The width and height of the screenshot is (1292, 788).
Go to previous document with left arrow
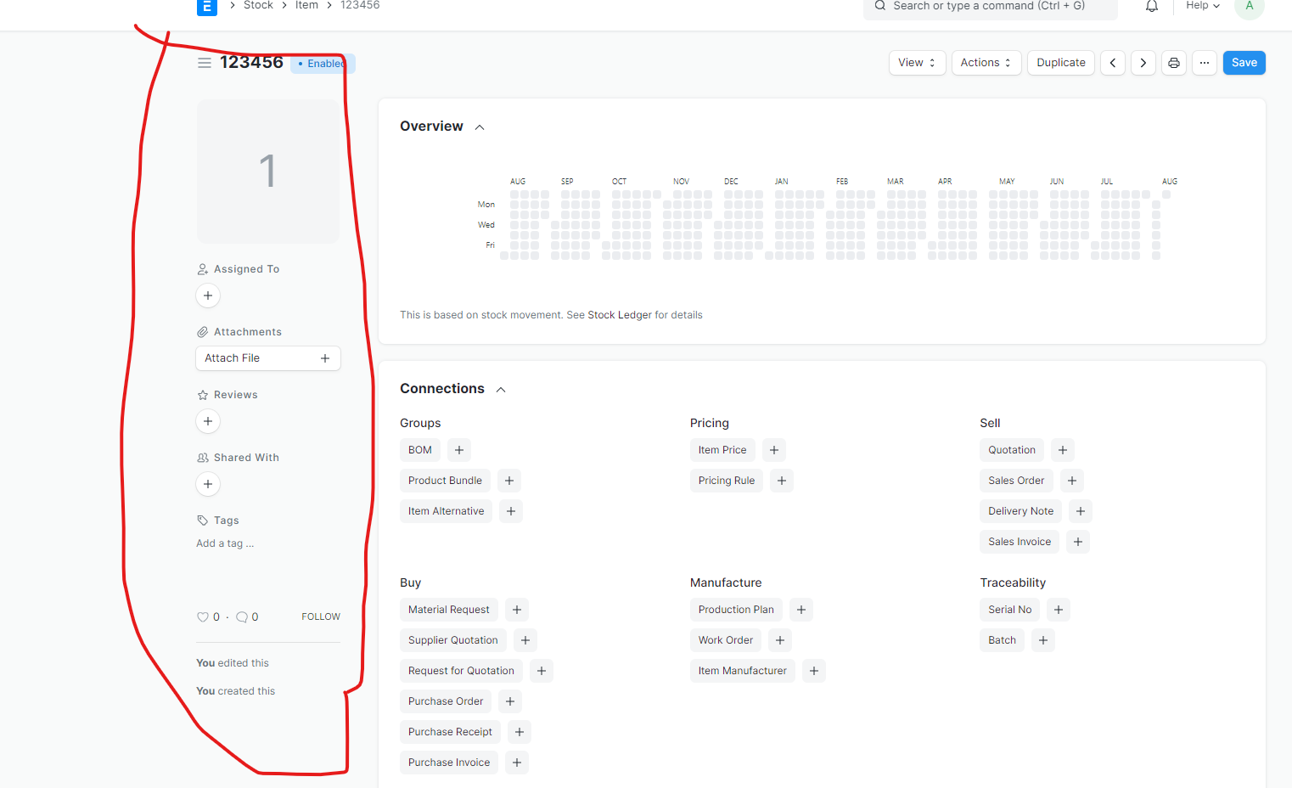pos(1112,62)
